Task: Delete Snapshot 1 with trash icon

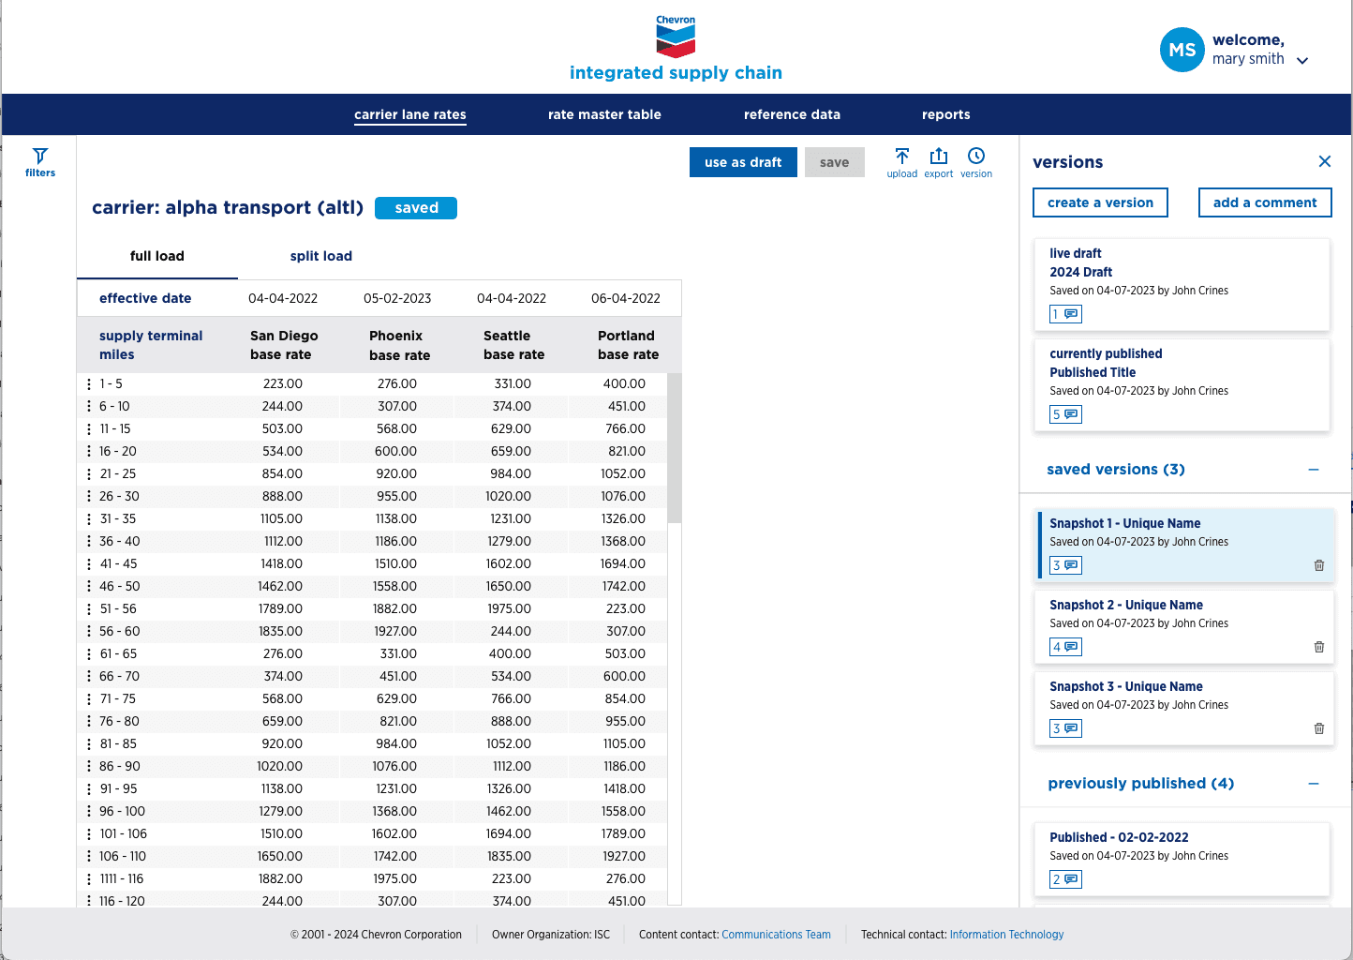Action: 1319,565
